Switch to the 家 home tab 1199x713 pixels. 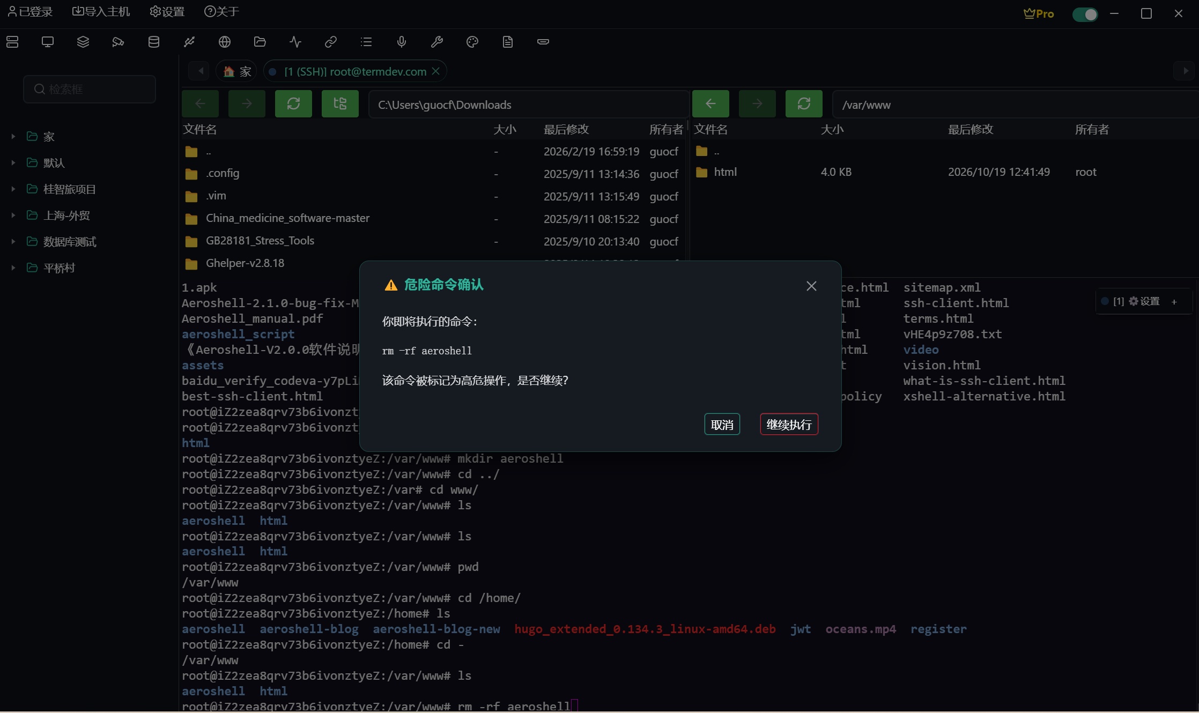pos(236,71)
